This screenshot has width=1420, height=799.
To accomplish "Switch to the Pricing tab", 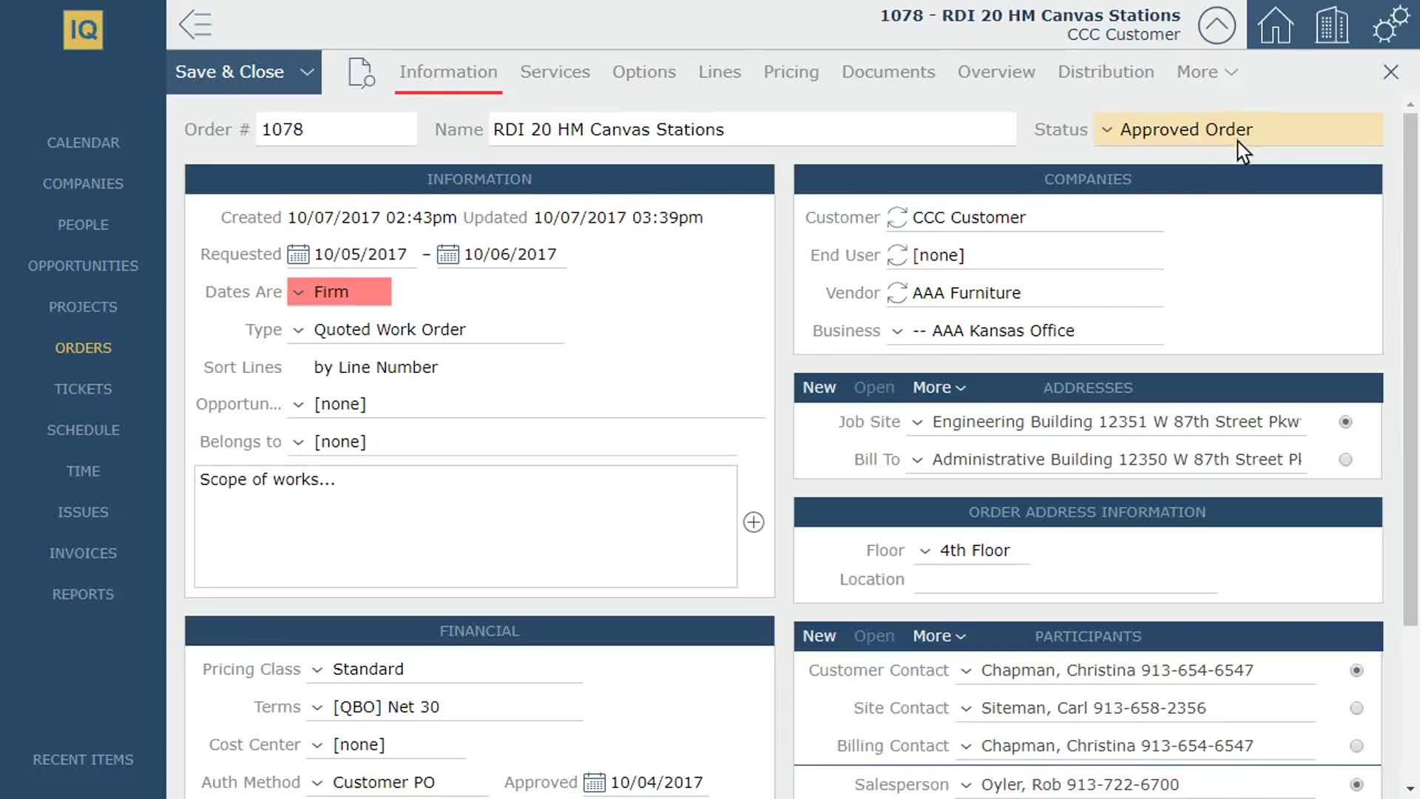I will click(791, 71).
